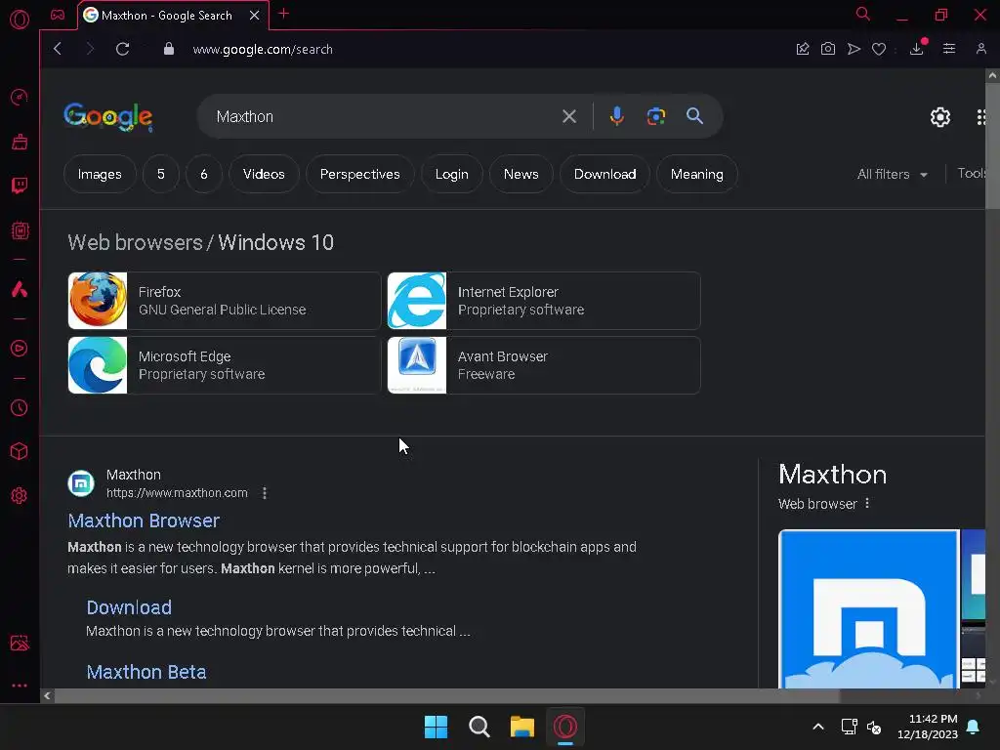Open knowledge panel three-dot menu beside Web browser
This screenshot has width=1000, height=750.
[867, 503]
